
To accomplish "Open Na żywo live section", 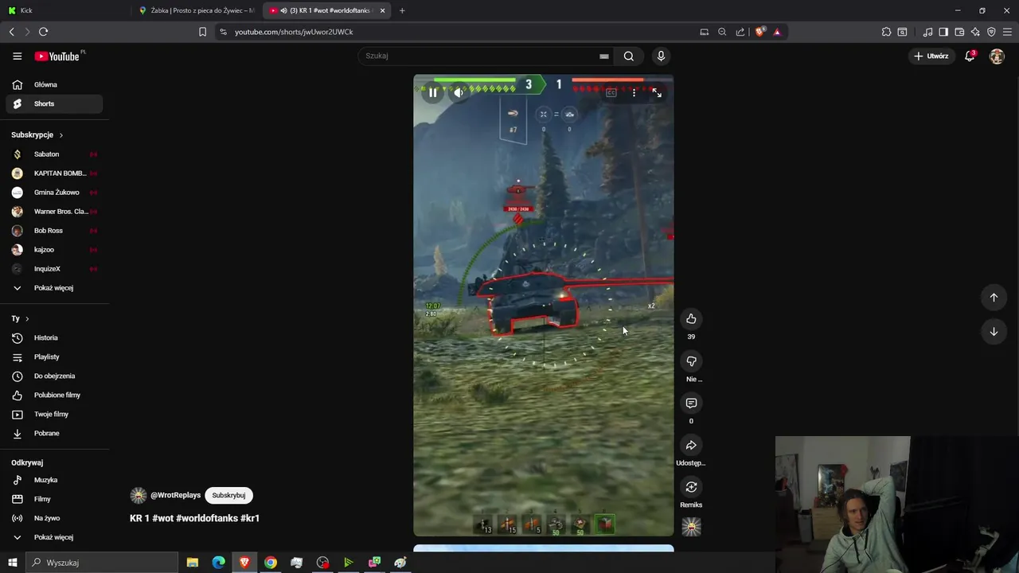I will click(53, 518).
